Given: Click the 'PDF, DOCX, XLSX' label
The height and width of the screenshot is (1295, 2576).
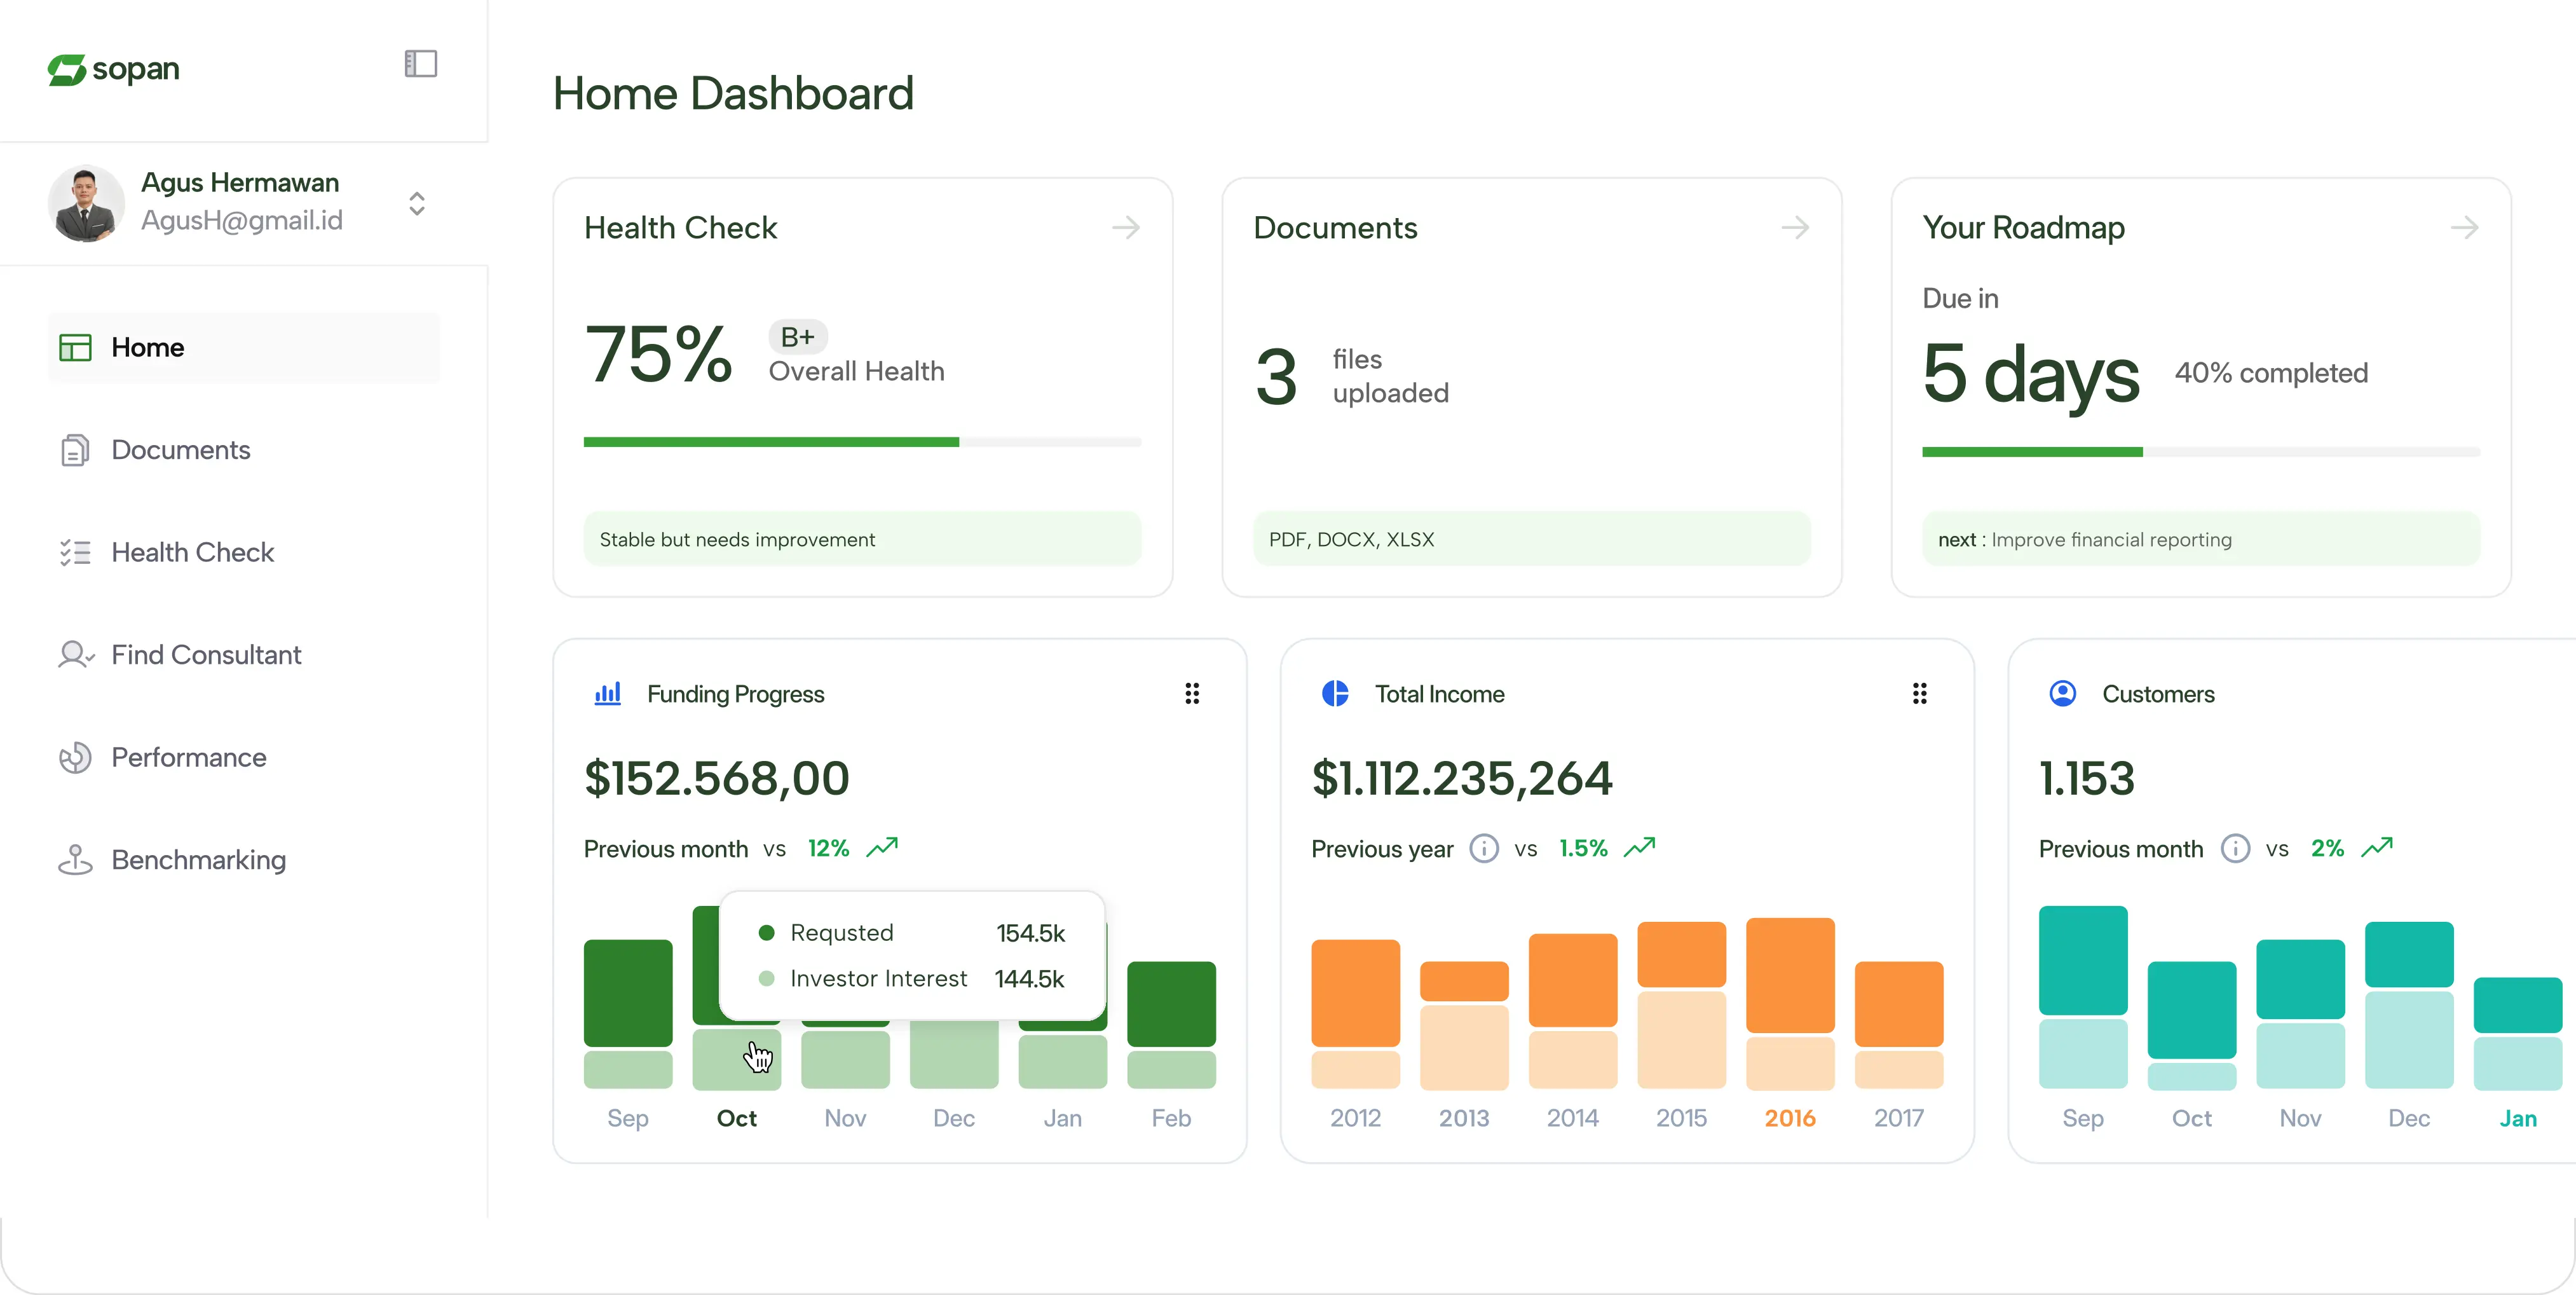Looking at the screenshot, I should (1531, 539).
